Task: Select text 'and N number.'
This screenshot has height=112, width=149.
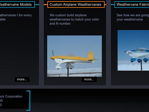Action: pyautogui.click(x=60, y=24)
